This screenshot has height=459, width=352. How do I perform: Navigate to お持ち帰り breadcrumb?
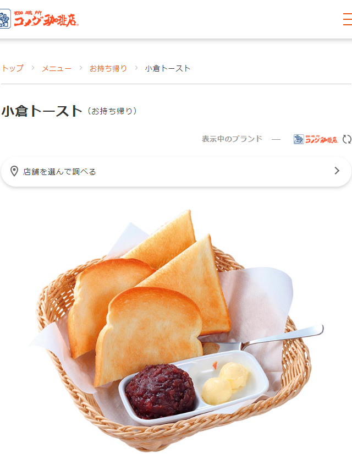point(108,68)
